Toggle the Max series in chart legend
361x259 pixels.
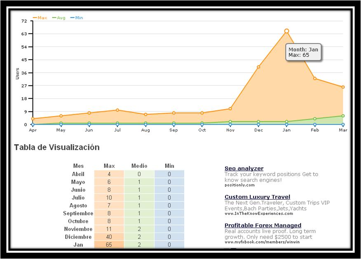click(x=40, y=18)
